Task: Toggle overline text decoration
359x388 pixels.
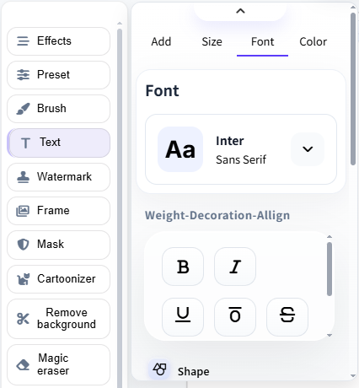Action: click(x=235, y=317)
